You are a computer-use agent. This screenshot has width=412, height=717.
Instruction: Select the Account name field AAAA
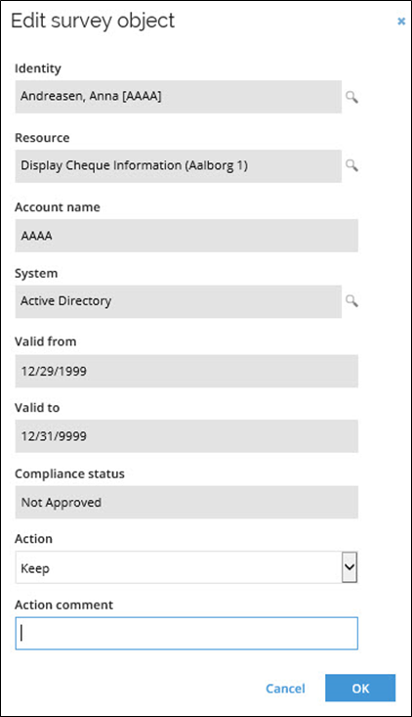(x=186, y=236)
